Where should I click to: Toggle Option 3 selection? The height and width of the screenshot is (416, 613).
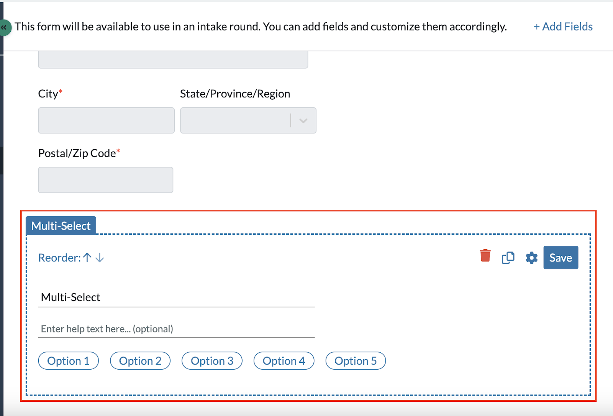tap(212, 360)
